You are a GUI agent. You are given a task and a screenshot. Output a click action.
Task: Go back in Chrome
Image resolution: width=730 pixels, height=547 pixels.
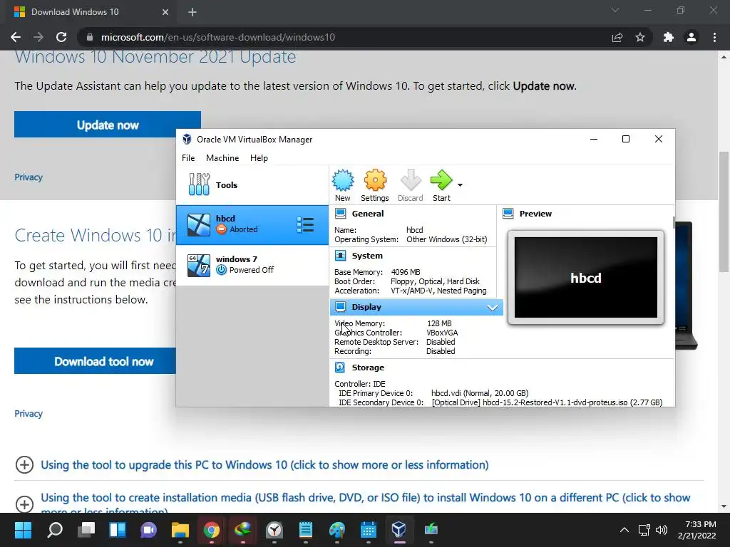[x=16, y=37]
